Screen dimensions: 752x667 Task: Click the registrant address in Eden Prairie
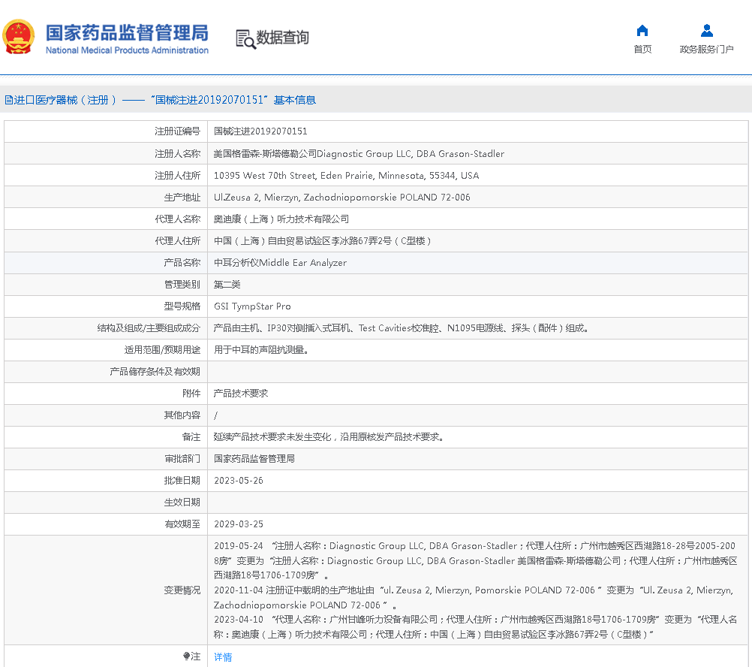346,176
